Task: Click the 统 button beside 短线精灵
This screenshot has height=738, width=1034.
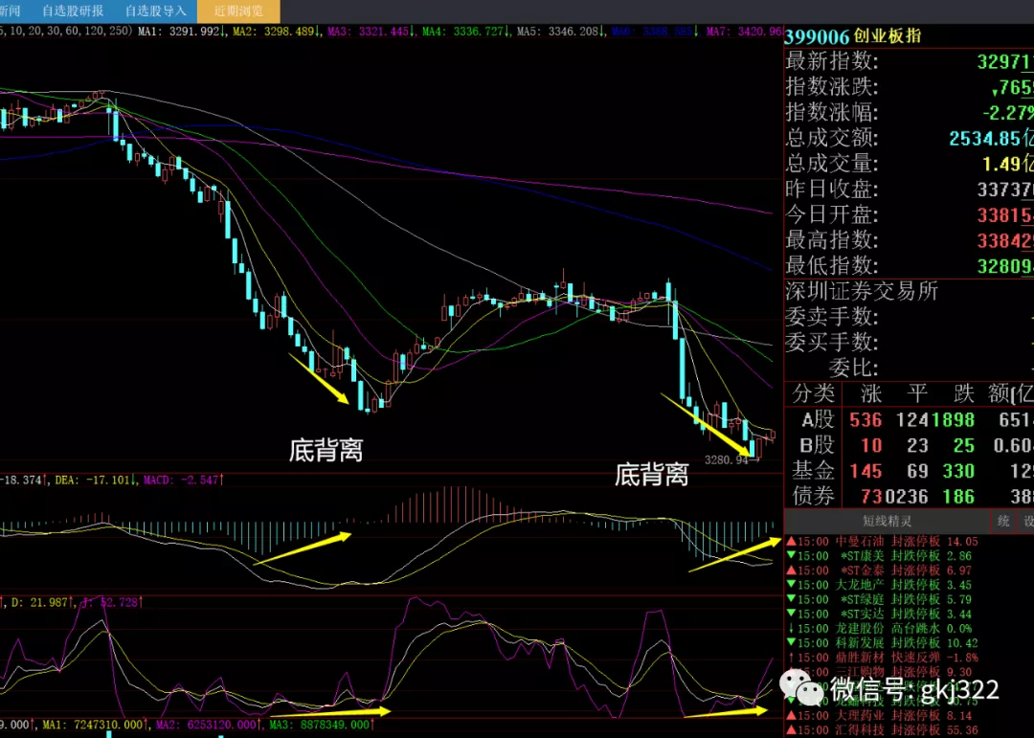Action: (1003, 521)
